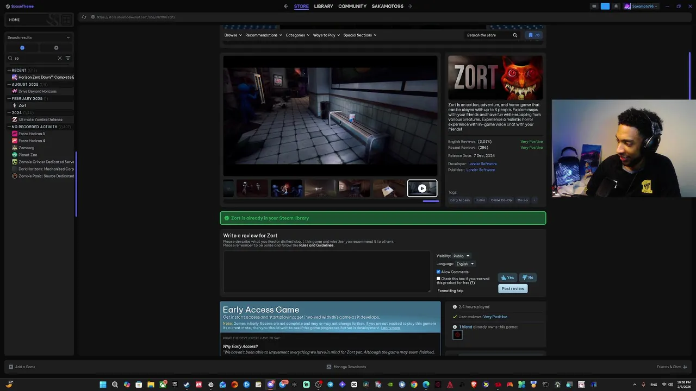The height and width of the screenshot is (391, 696).
Task: Click the Search the store field
Action: tap(487, 35)
